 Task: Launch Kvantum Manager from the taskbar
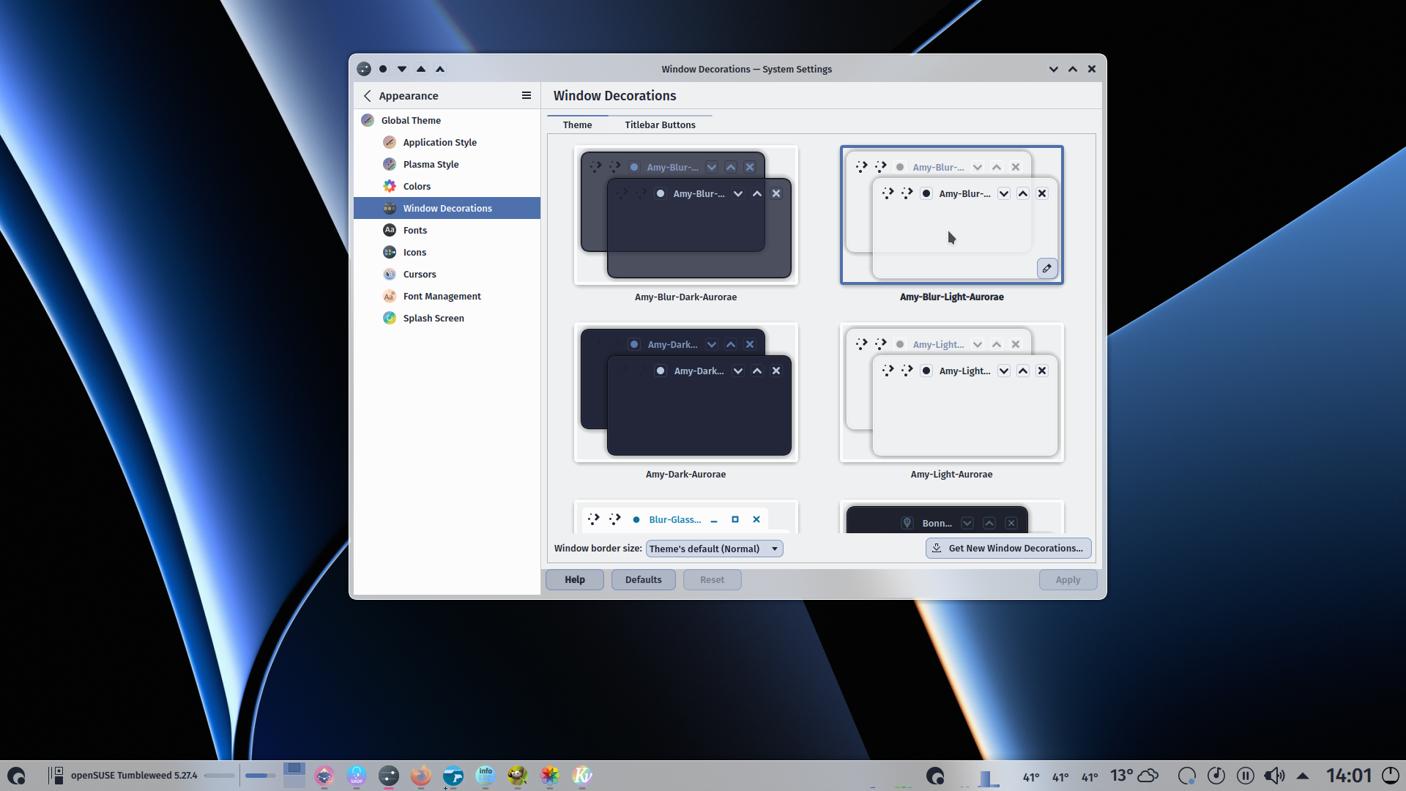coord(582,776)
